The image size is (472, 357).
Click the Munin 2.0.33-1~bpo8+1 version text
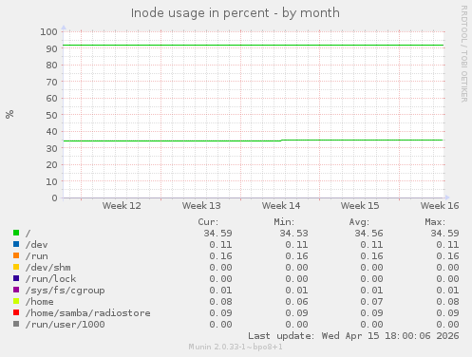pyautogui.click(x=236, y=347)
